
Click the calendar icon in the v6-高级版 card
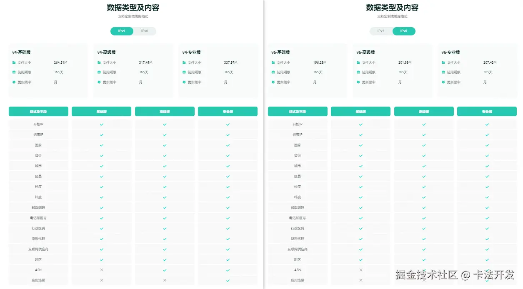point(359,72)
